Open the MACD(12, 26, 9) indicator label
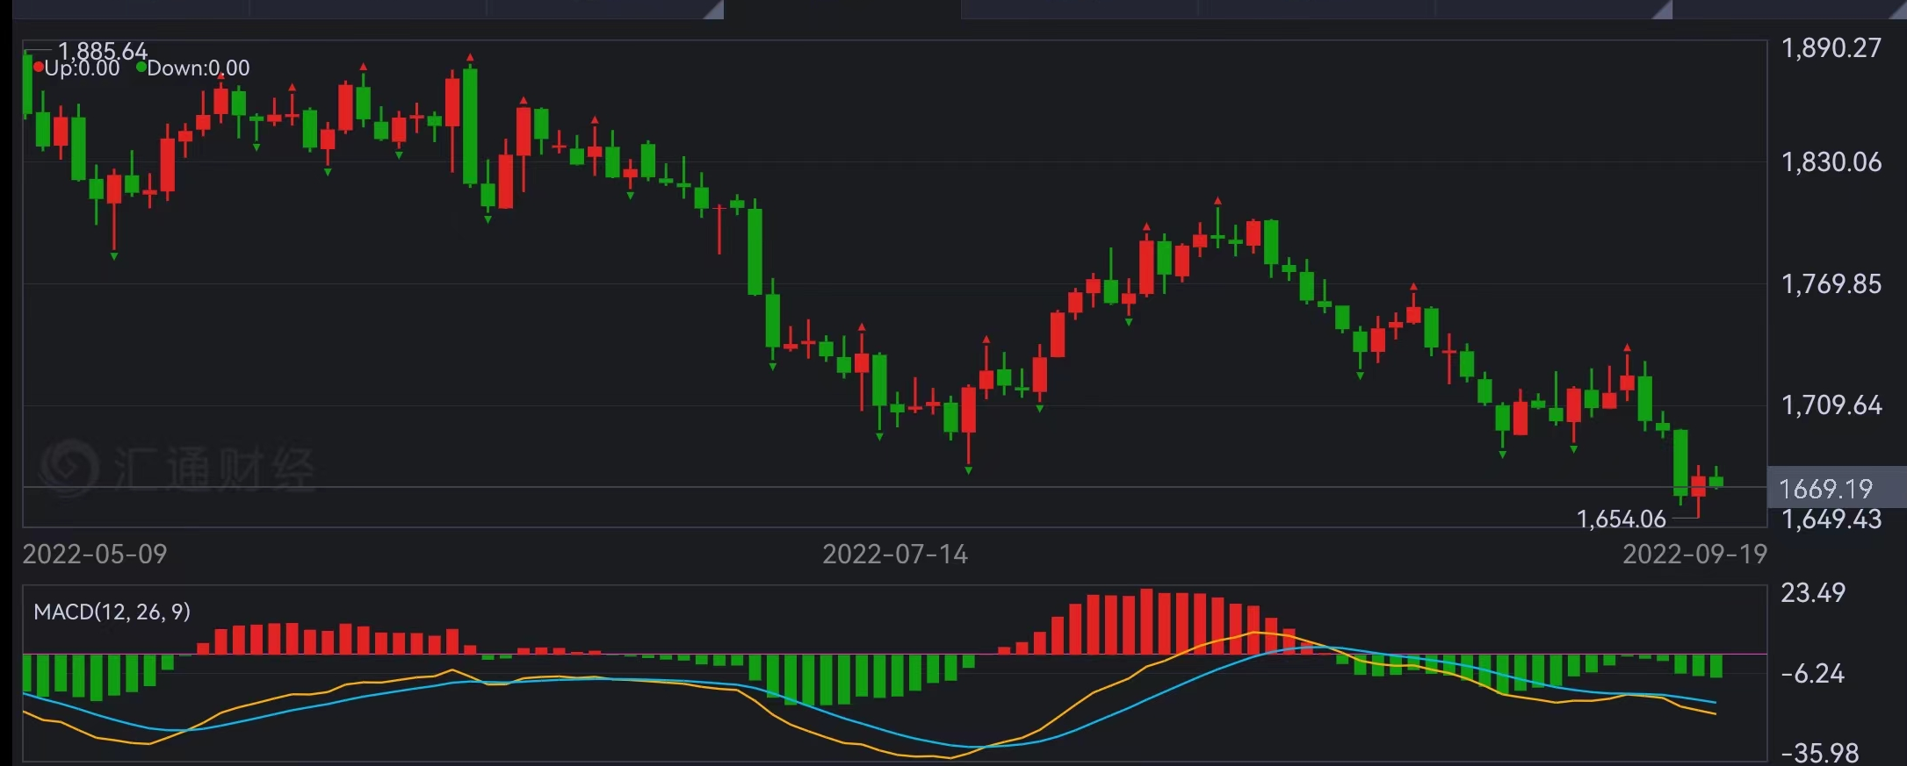The image size is (1907, 766). click(x=112, y=612)
